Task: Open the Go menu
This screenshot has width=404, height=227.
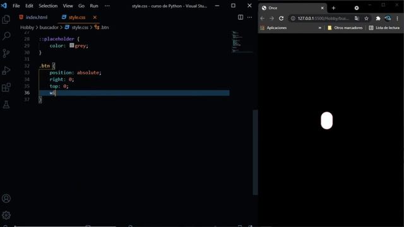Action: pyautogui.click(x=81, y=6)
